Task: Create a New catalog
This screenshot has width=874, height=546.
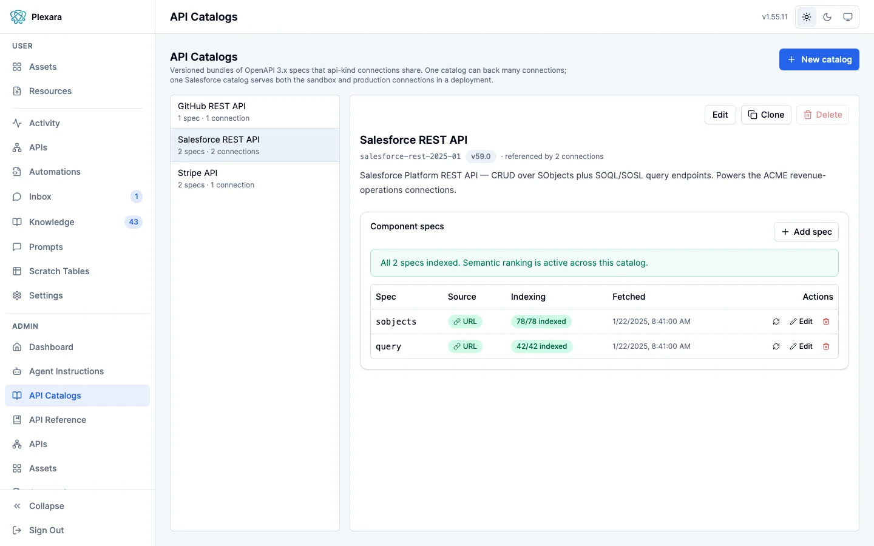Action: (819, 59)
